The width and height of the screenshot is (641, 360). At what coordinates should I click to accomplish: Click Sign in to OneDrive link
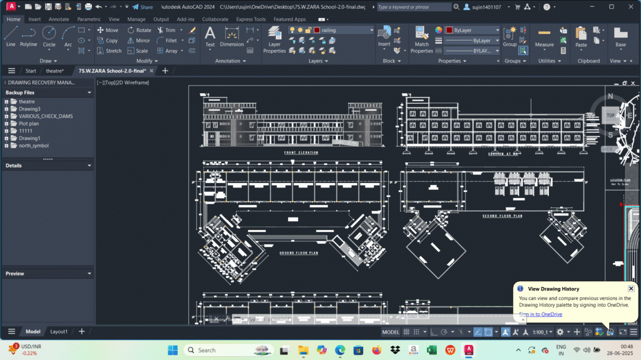[540, 314]
